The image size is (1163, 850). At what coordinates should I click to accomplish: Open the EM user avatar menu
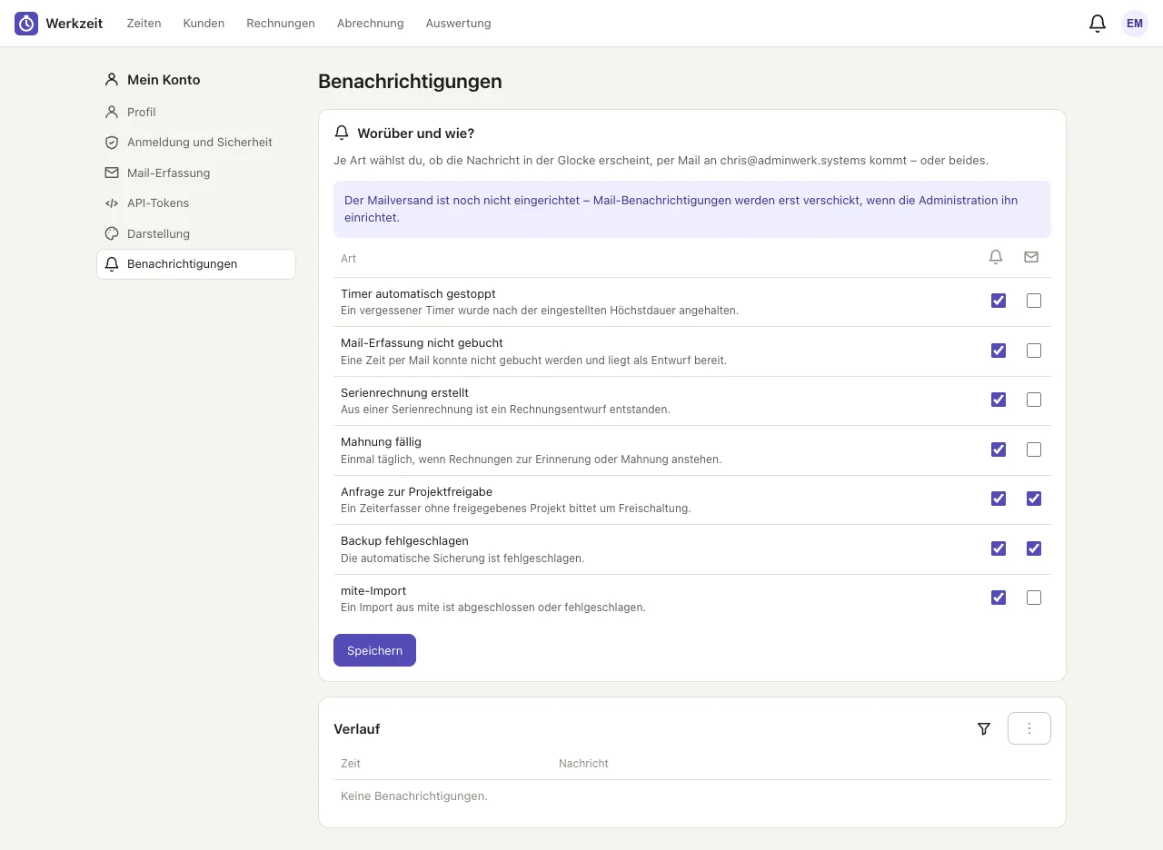tap(1135, 24)
